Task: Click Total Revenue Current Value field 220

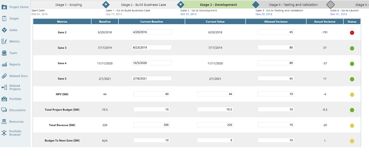Action: pyautogui.click(x=215, y=125)
